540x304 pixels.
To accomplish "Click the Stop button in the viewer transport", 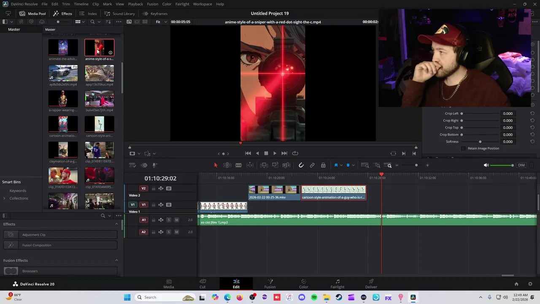I will point(266,153).
